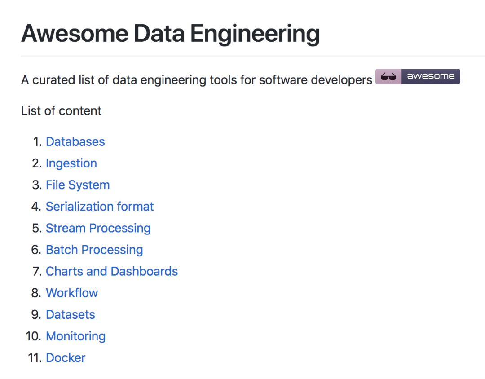The image size is (485, 379).
Task: Click the 'List of content' text
Action: (x=61, y=111)
